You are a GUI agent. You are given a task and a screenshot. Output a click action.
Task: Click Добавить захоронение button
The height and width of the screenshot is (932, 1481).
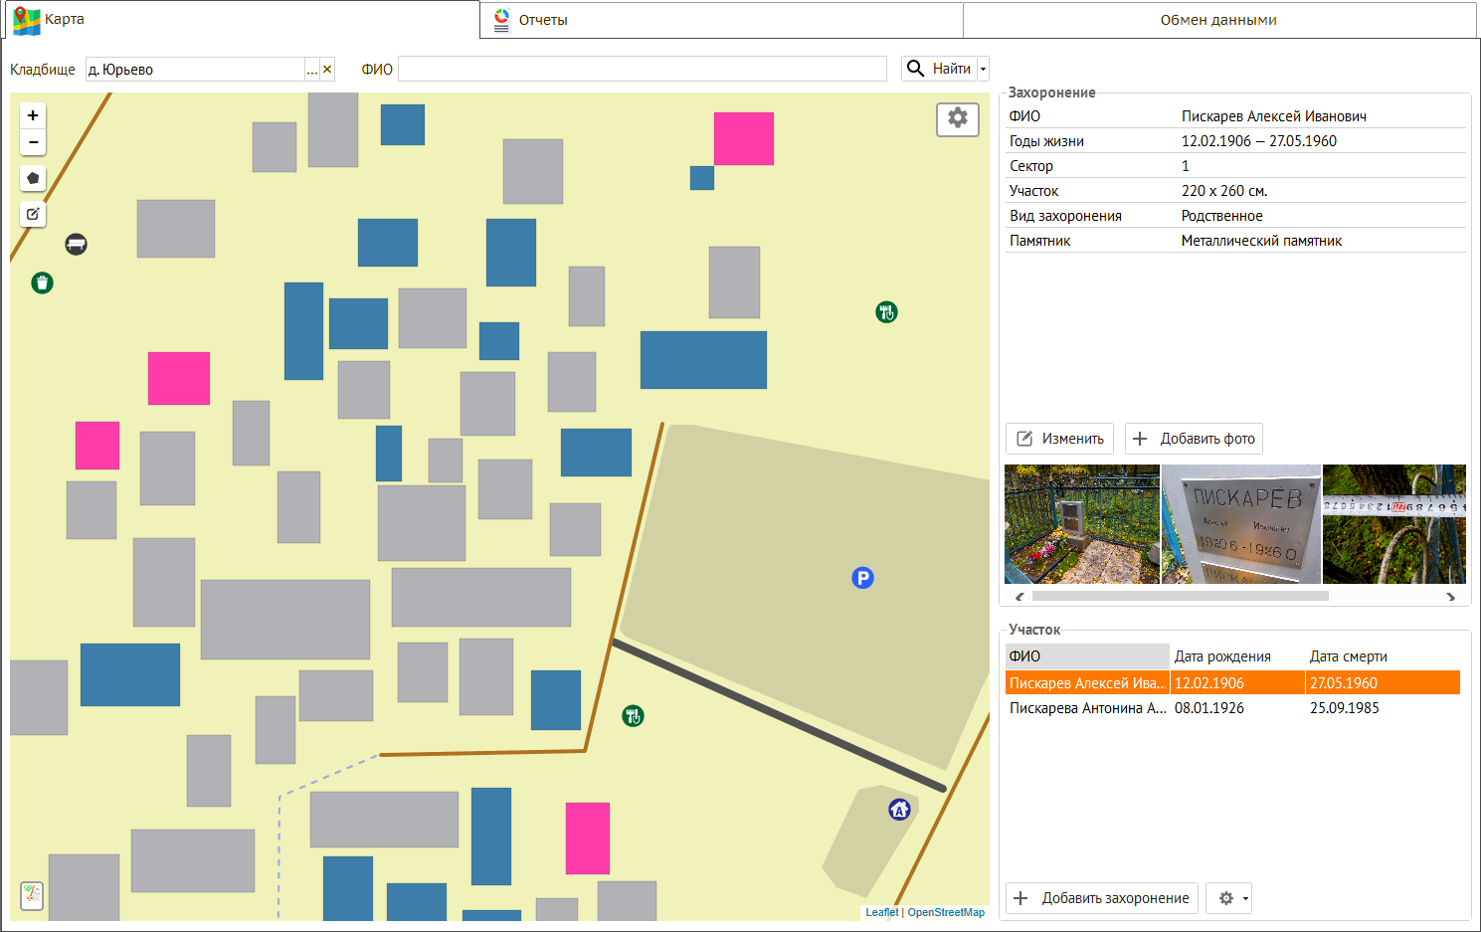(x=1102, y=898)
